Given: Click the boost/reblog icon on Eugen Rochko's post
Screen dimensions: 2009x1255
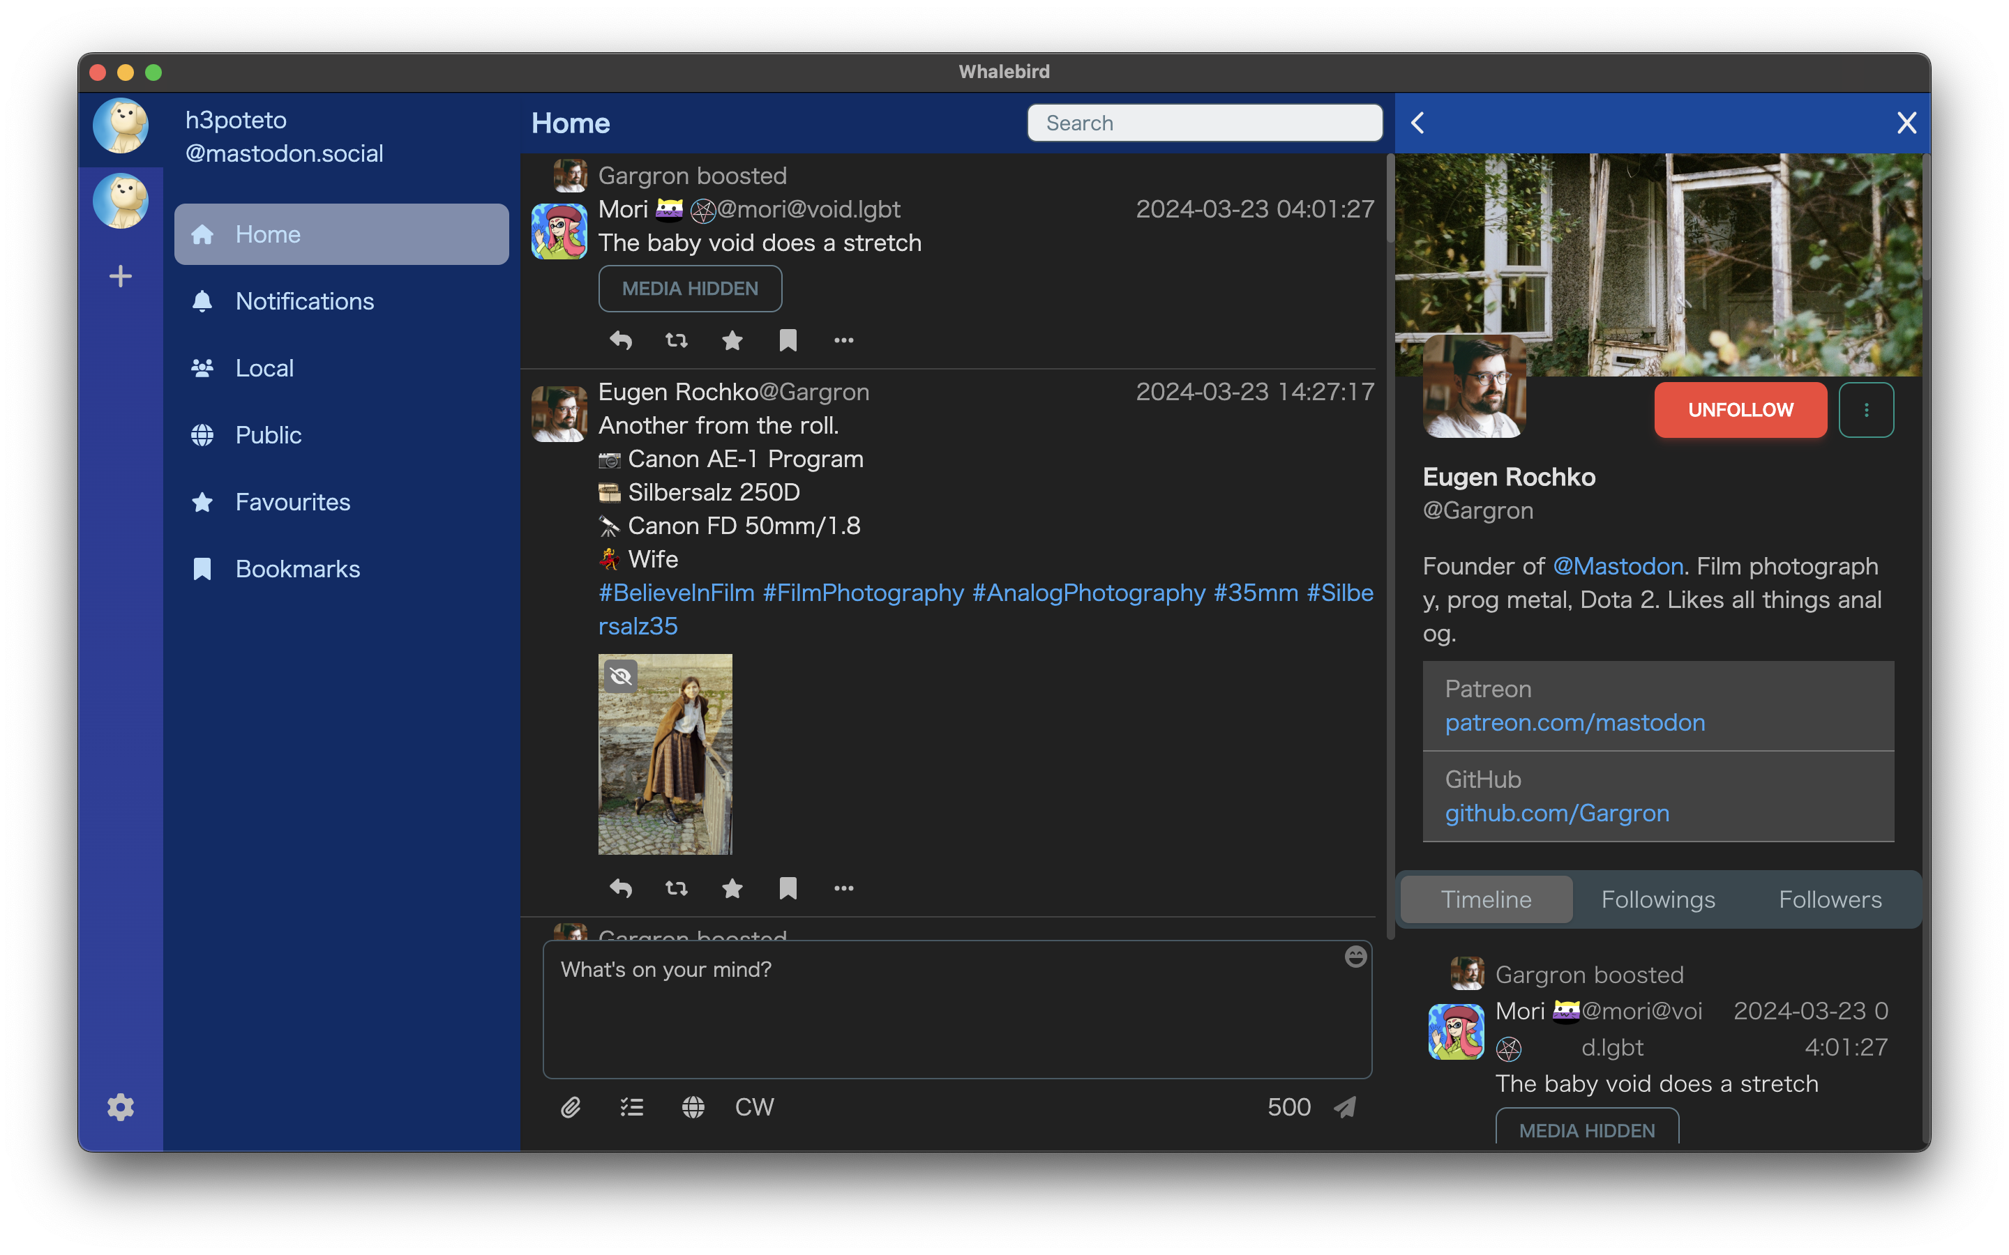Looking at the screenshot, I should point(675,888).
